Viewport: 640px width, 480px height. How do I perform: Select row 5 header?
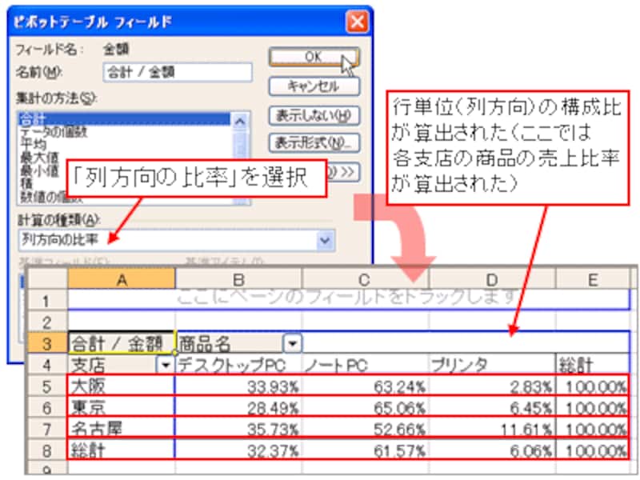[x=46, y=386]
